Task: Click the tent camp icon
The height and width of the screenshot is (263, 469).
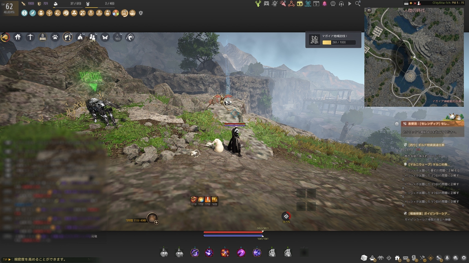Action: point(80,37)
